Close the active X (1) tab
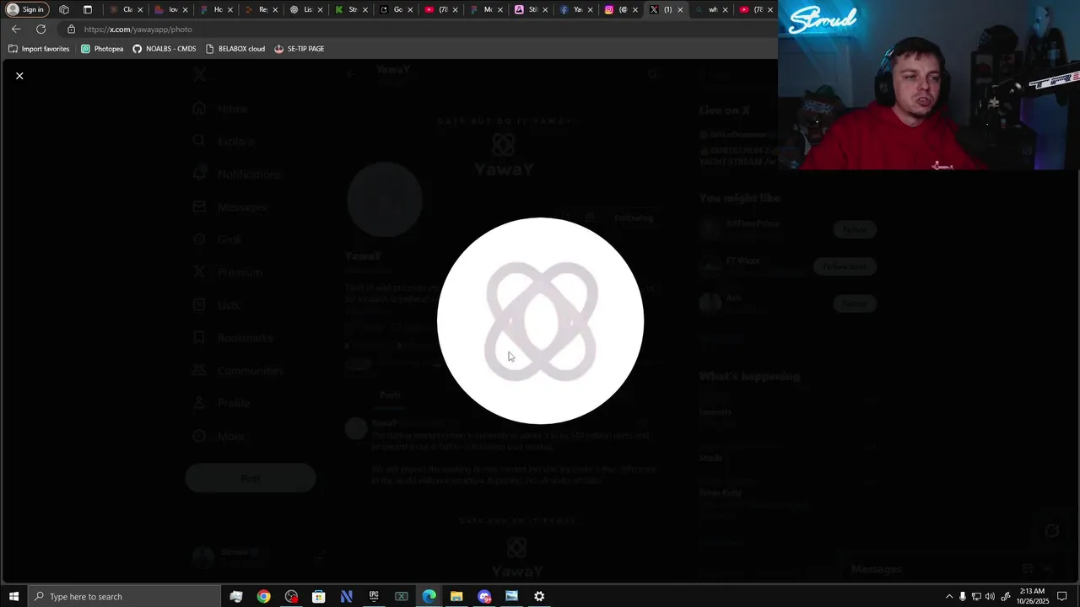Image resolution: width=1080 pixels, height=607 pixels. 680,10
